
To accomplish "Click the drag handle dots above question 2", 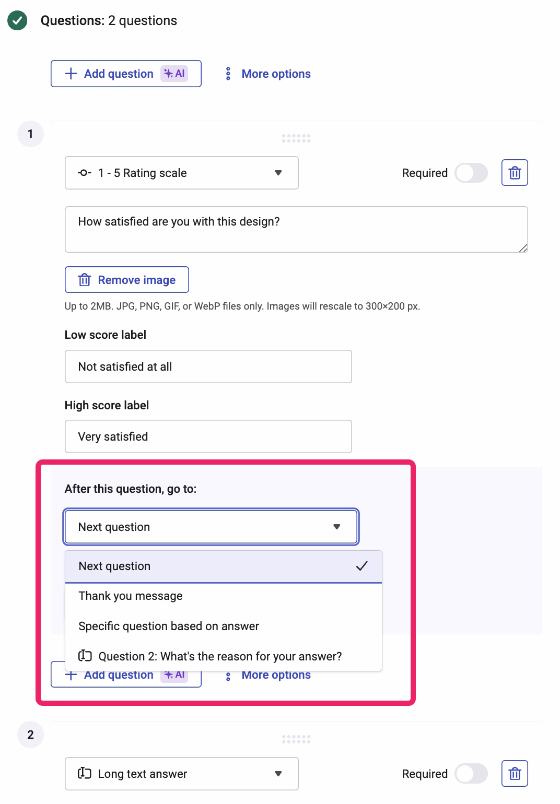I will 296,739.
